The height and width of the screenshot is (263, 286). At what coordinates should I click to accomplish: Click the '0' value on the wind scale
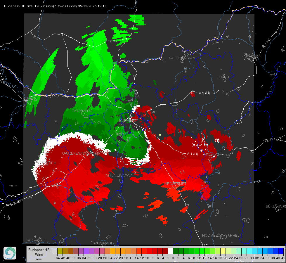point(173,258)
